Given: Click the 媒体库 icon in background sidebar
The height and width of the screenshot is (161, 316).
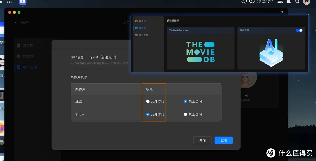Looking at the screenshot, I should pos(18,45).
